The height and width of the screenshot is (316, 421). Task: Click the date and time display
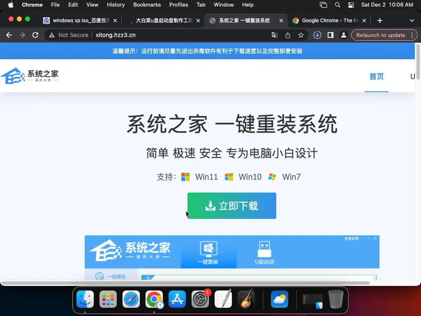(387, 5)
